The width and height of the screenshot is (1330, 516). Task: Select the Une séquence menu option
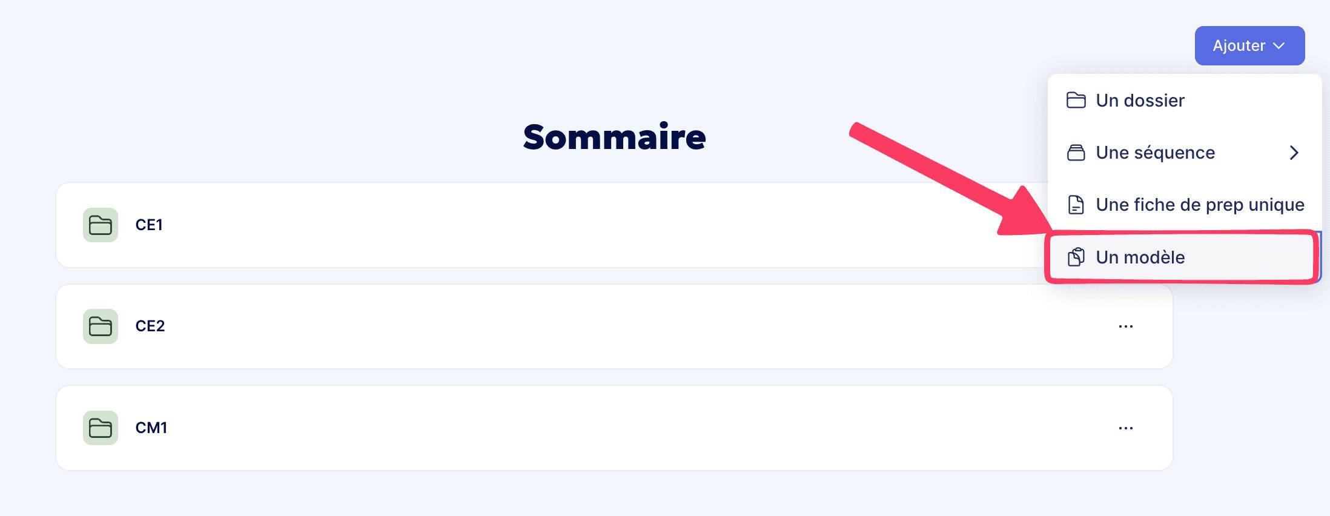(1154, 152)
